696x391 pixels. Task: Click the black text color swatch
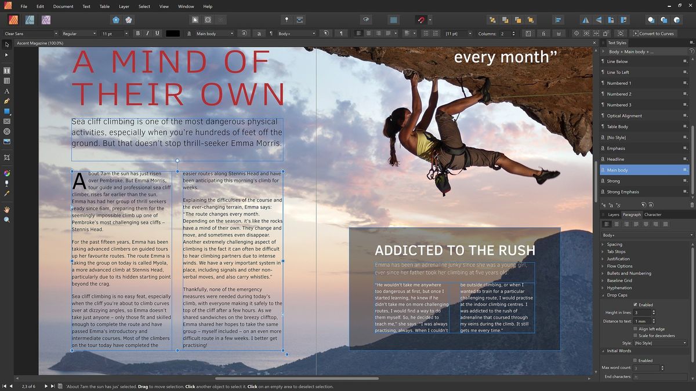coord(172,33)
